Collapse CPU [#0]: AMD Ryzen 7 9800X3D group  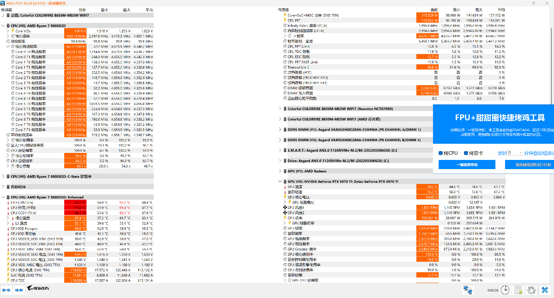coord(3,26)
